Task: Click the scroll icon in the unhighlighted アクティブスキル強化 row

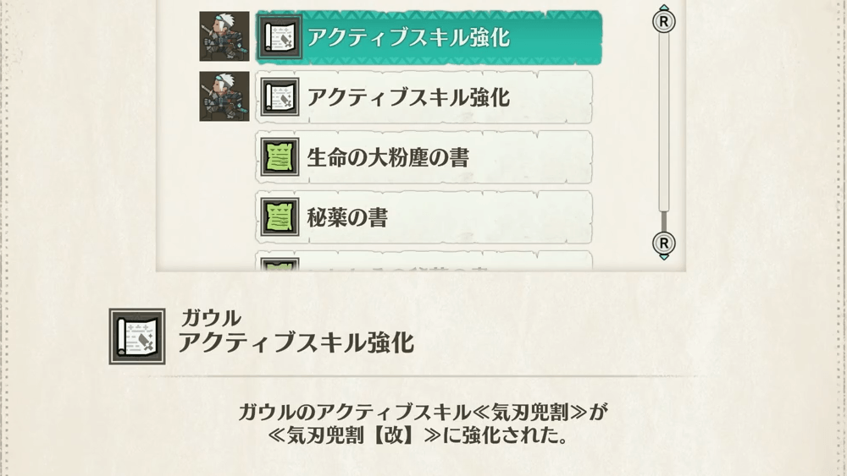Action: [x=280, y=97]
